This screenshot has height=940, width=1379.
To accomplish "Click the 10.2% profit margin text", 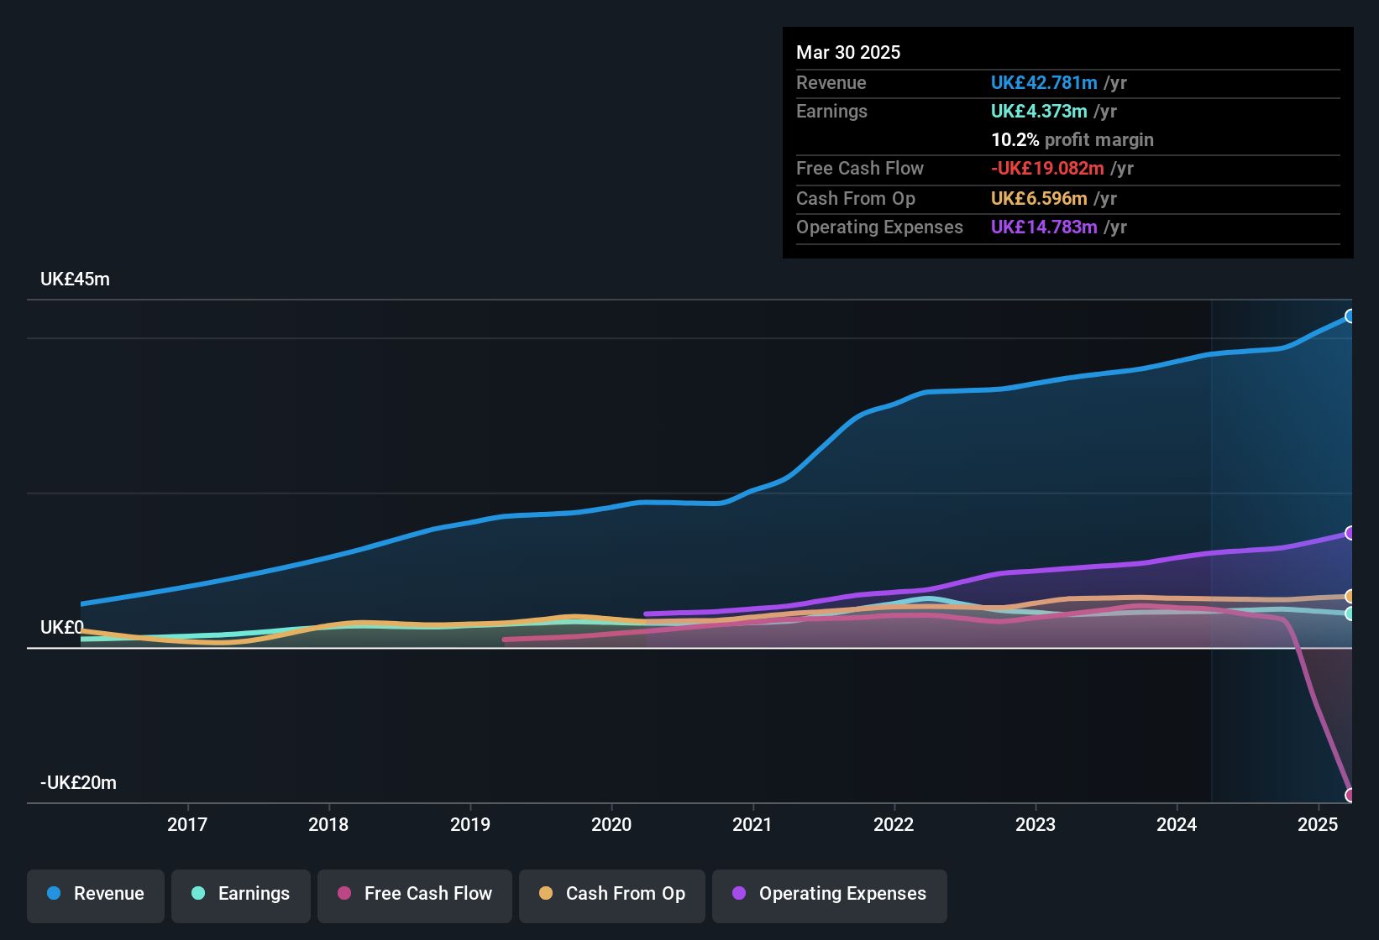I will (x=1072, y=140).
